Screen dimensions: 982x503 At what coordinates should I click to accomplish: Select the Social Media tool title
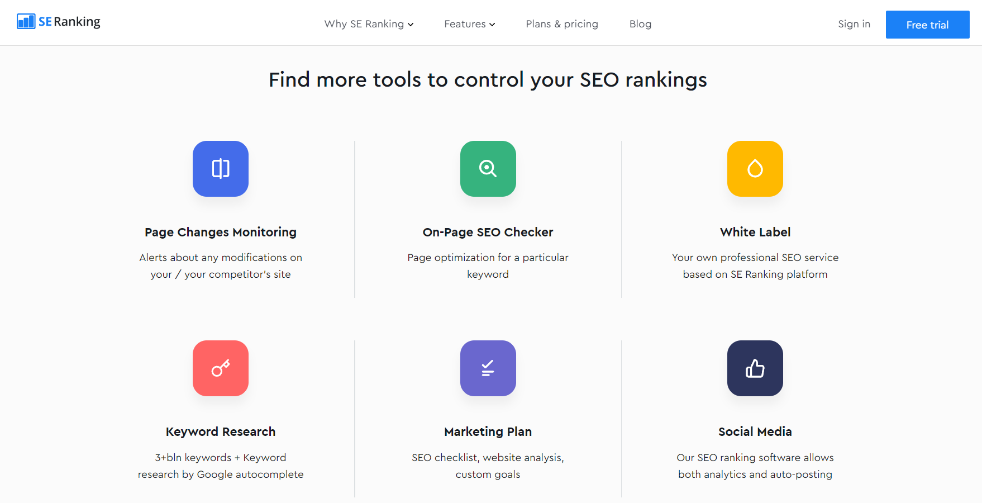tap(755, 431)
